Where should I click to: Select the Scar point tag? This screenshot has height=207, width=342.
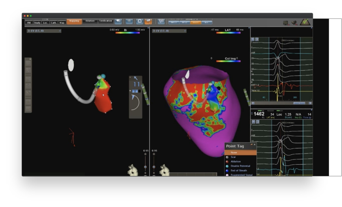click(x=233, y=157)
